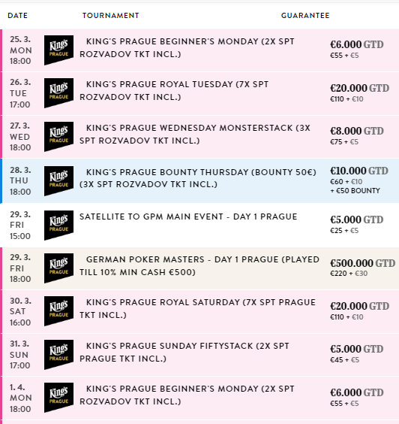Click the €500.000 GTD guarantee amount

pos(362,263)
